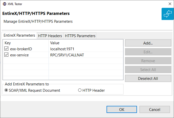Open the HTTP Headers tab
This screenshot has height=118, width=174.
tap(50, 36)
